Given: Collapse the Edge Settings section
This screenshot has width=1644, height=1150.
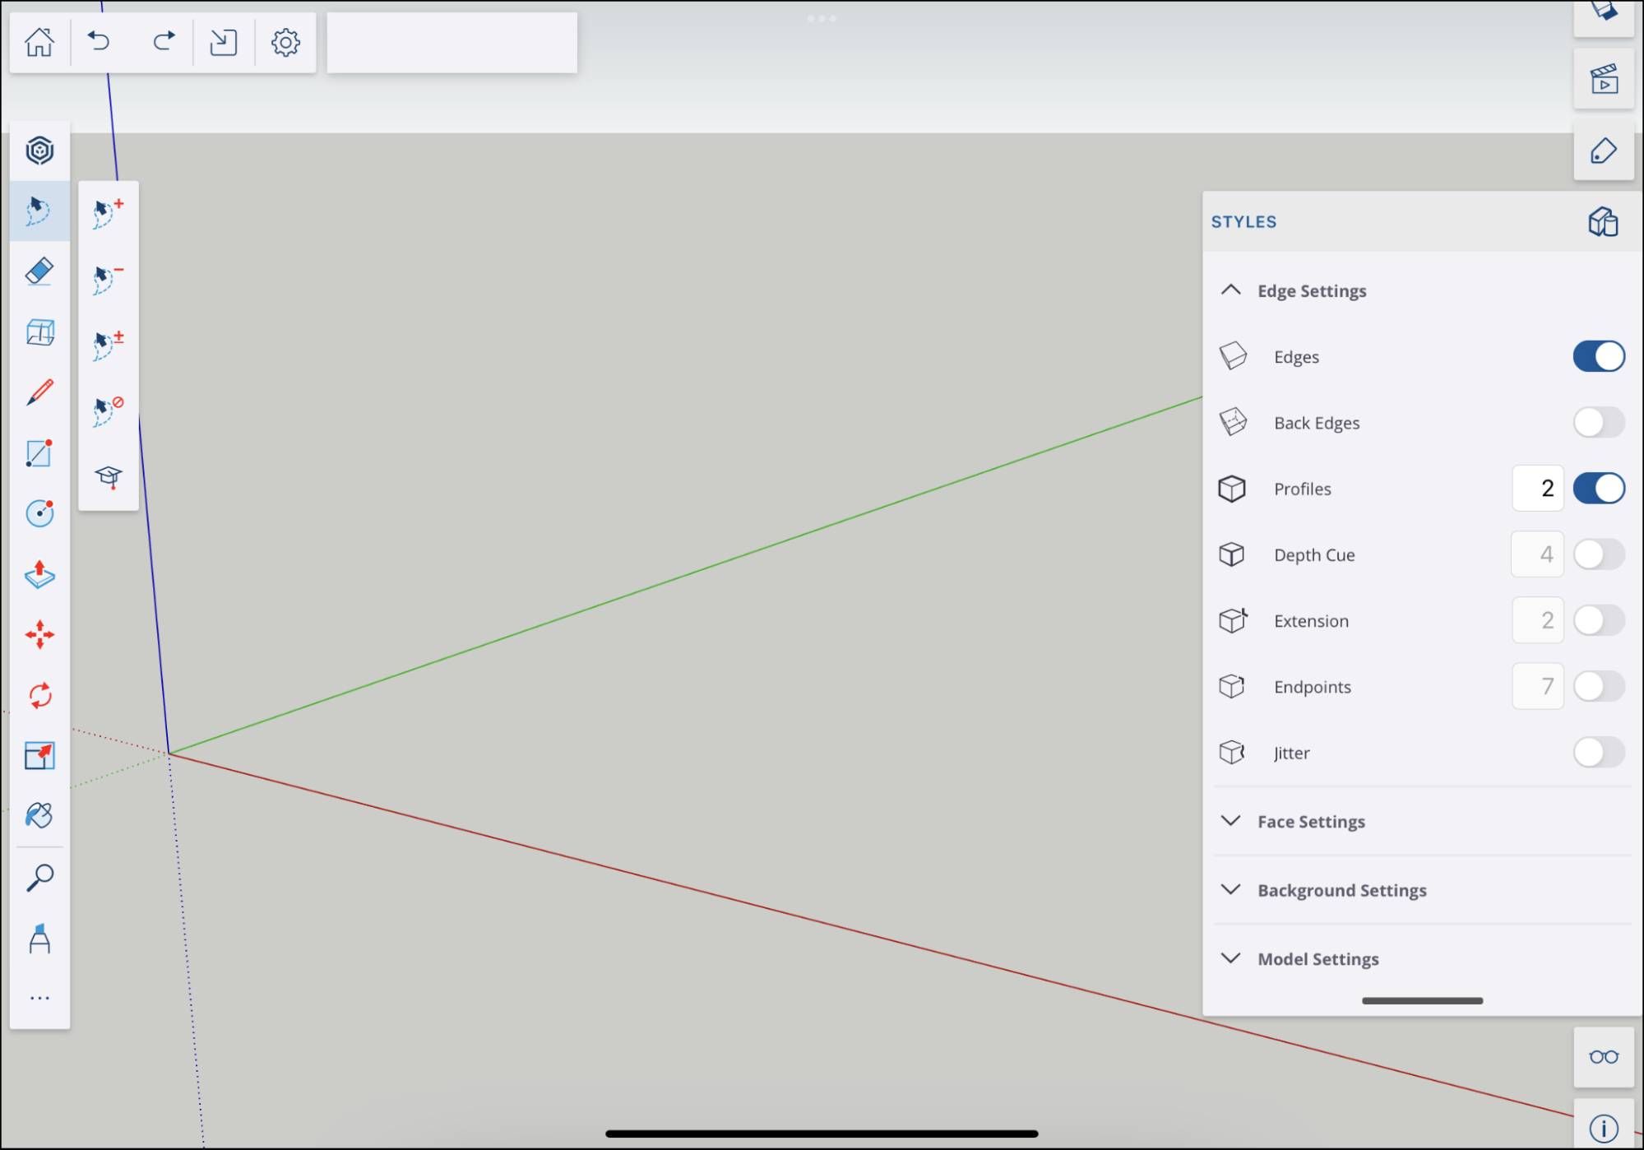Looking at the screenshot, I should click(x=1231, y=290).
